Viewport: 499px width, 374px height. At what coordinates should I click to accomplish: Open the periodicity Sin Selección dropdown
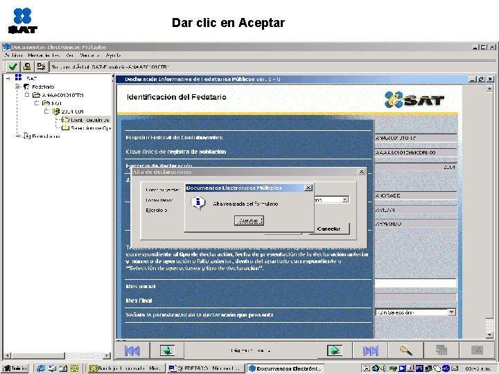click(x=452, y=312)
